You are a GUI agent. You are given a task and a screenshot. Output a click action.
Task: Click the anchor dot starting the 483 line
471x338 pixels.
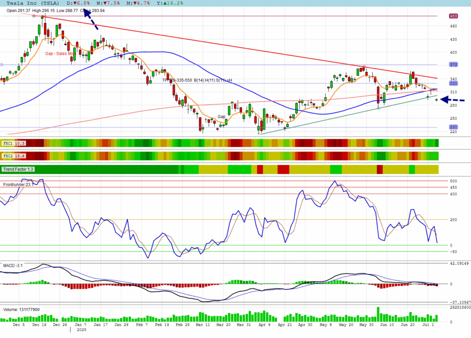coord(34,16)
